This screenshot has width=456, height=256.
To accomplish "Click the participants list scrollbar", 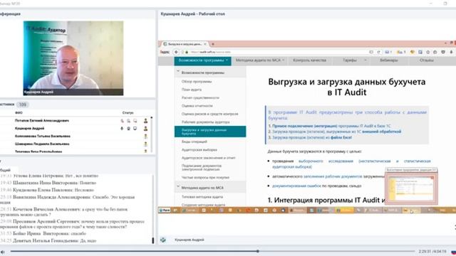I will click(x=152, y=134).
